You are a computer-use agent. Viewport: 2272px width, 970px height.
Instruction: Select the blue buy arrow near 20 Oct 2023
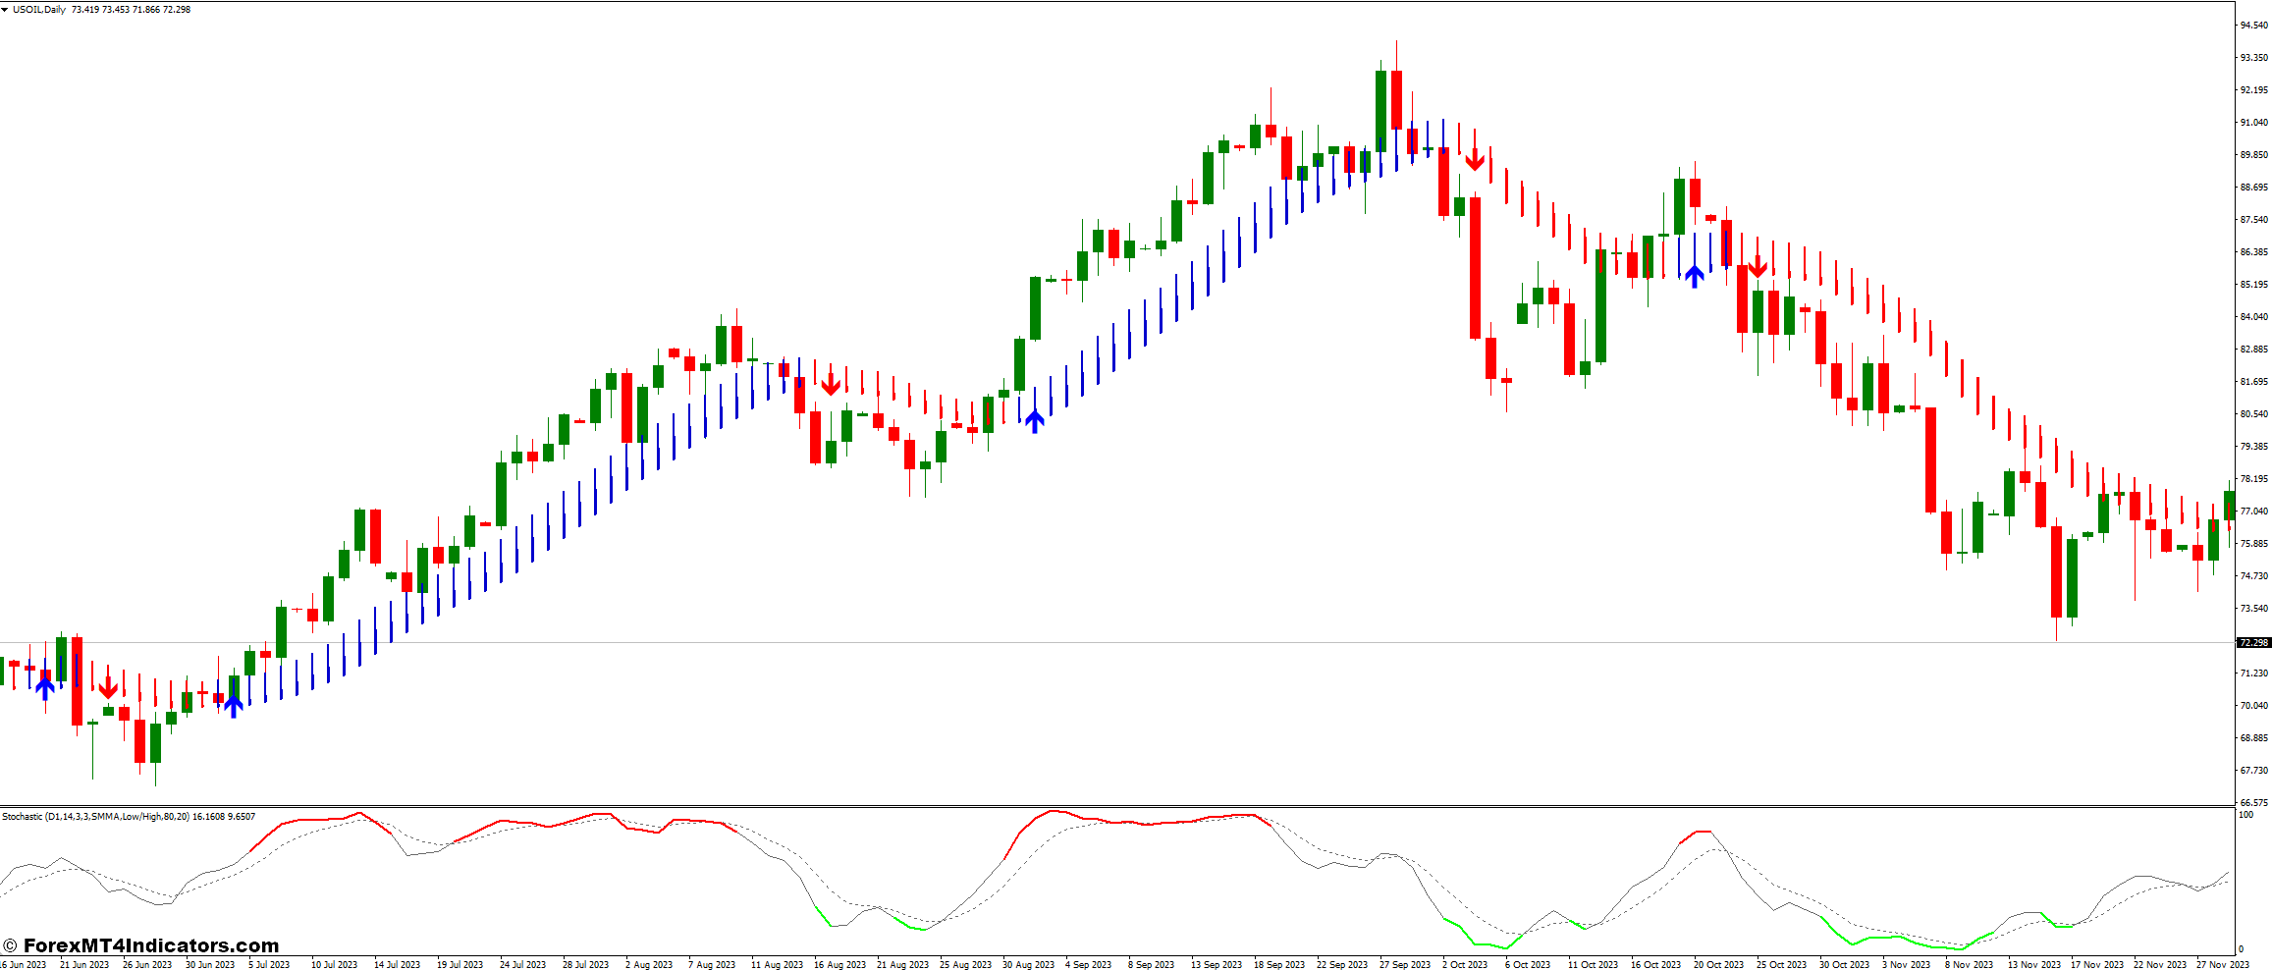pyautogui.click(x=1693, y=274)
